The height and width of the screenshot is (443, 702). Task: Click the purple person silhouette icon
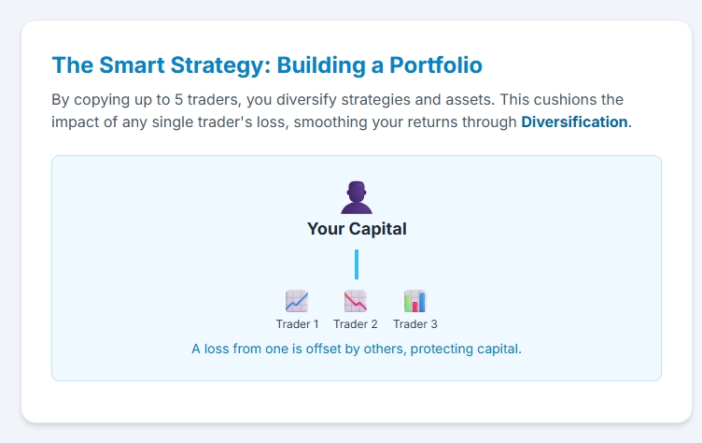[x=357, y=198]
